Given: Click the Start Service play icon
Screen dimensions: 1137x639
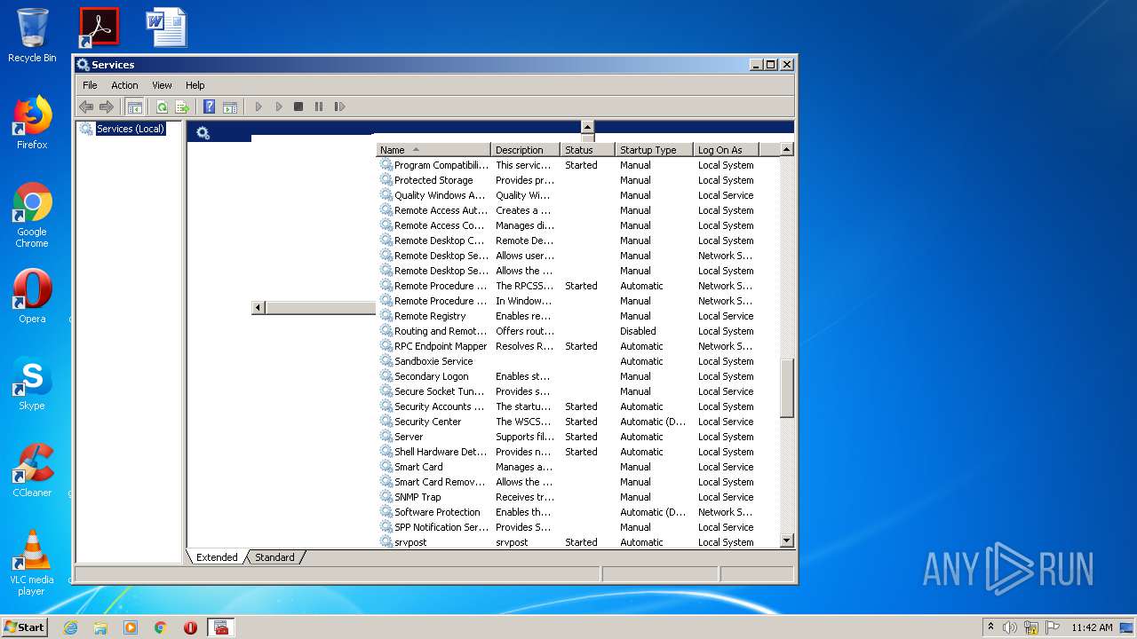Looking at the screenshot, I should [x=258, y=106].
